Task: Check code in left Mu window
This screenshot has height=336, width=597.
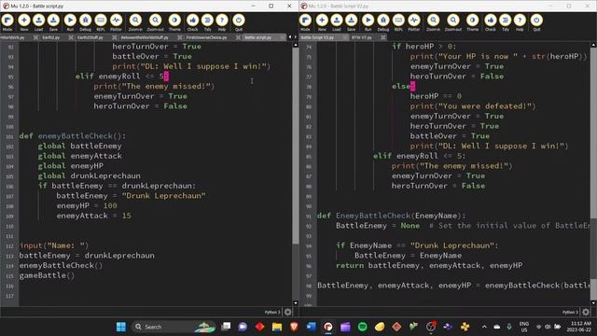Action: (x=193, y=22)
